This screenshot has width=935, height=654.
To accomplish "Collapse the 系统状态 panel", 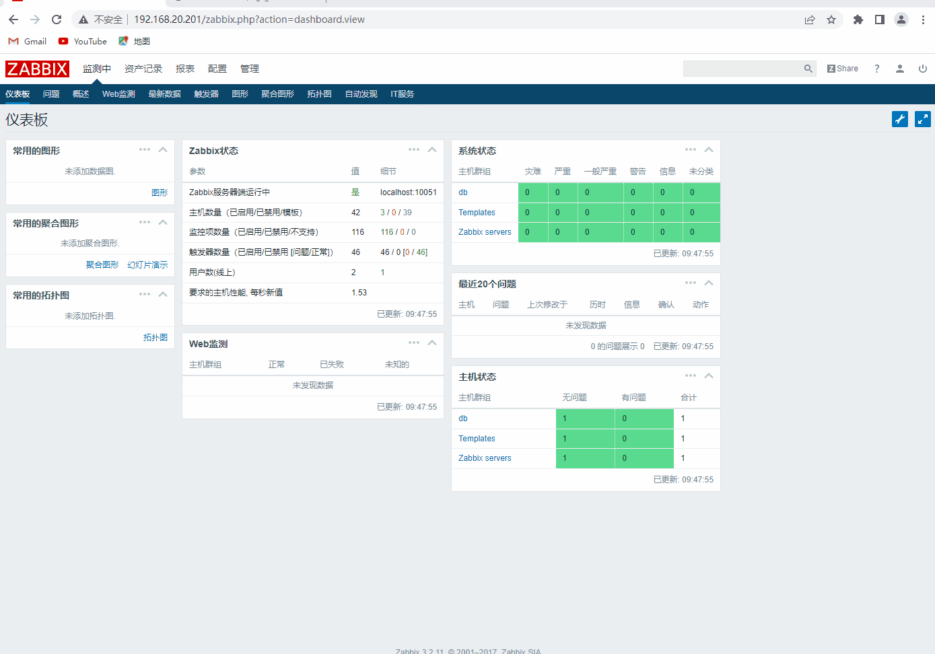I will (709, 149).
